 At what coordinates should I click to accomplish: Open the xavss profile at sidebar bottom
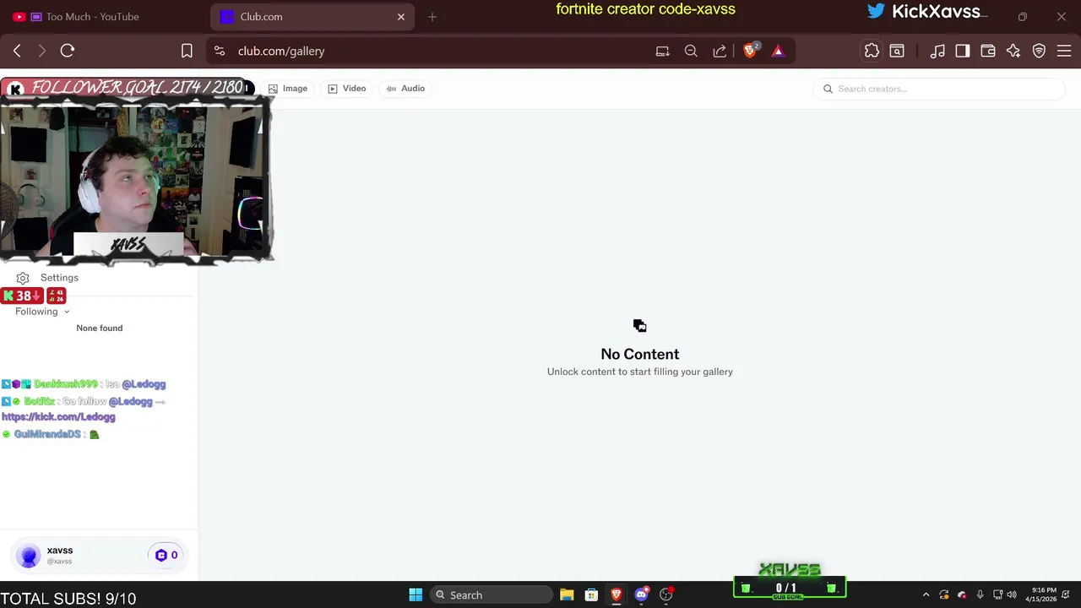tap(98, 555)
